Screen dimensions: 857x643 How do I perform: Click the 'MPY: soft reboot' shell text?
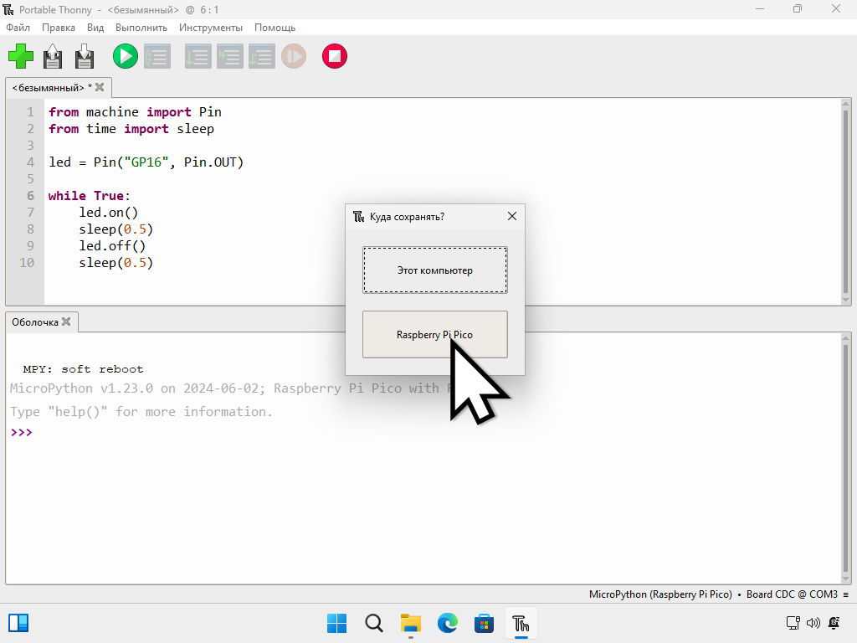click(83, 369)
